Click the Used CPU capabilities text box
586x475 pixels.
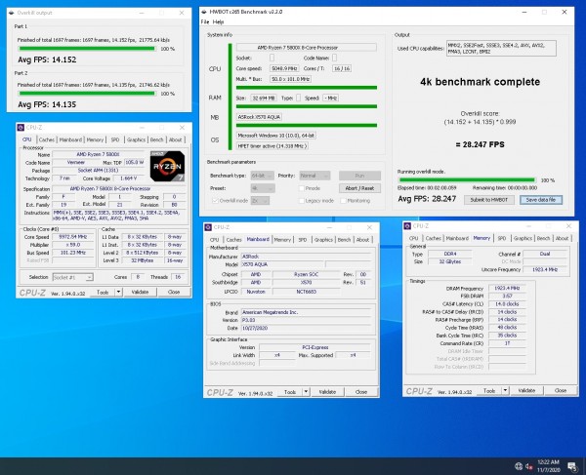(x=501, y=48)
